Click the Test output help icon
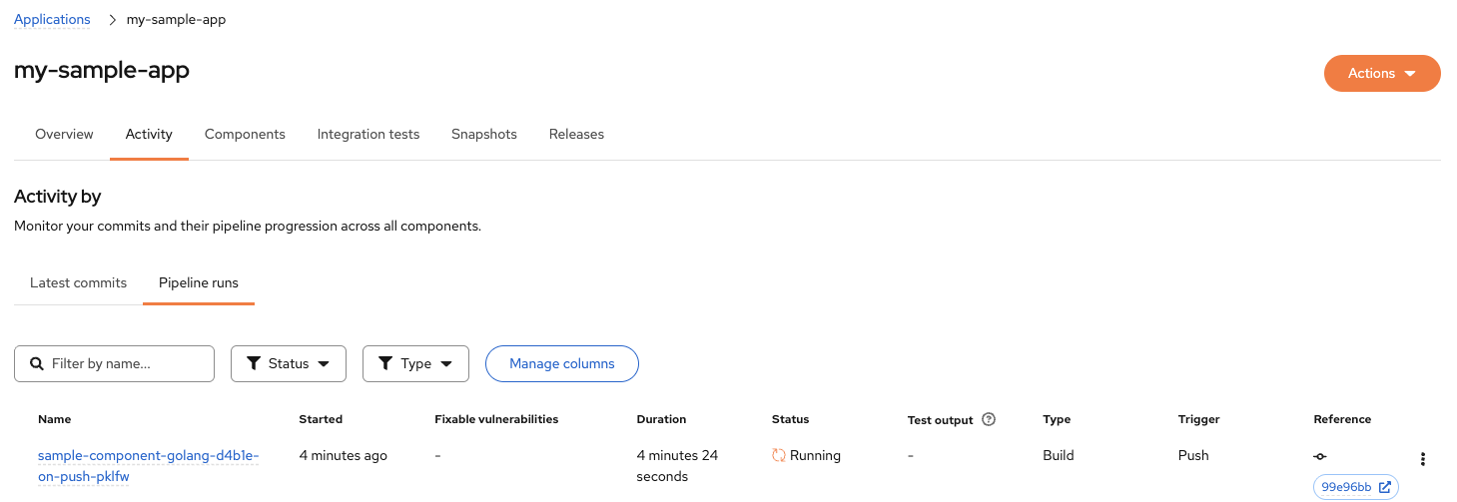1457x502 pixels. (989, 420)
